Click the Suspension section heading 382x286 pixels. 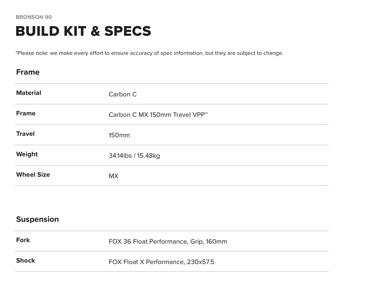pyautogui.click(x=37, y=219)
